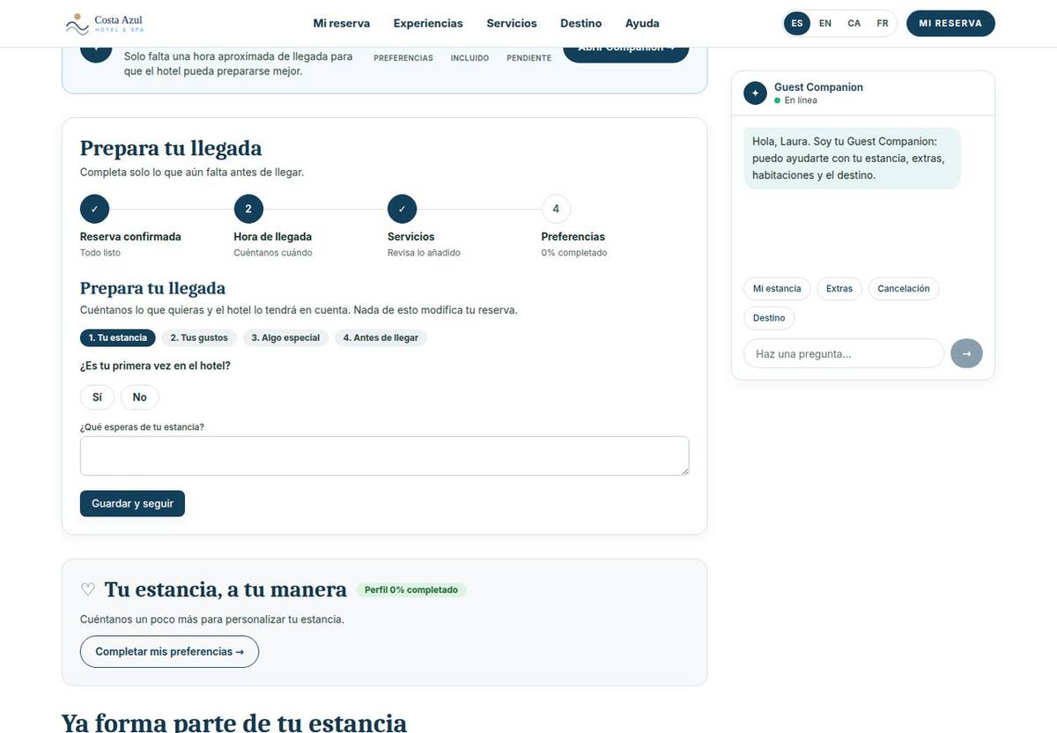Image resolution: width=1057 pixels, height=733 pixels.
Task: Click the En línea status text
Action: click(801, 100)
